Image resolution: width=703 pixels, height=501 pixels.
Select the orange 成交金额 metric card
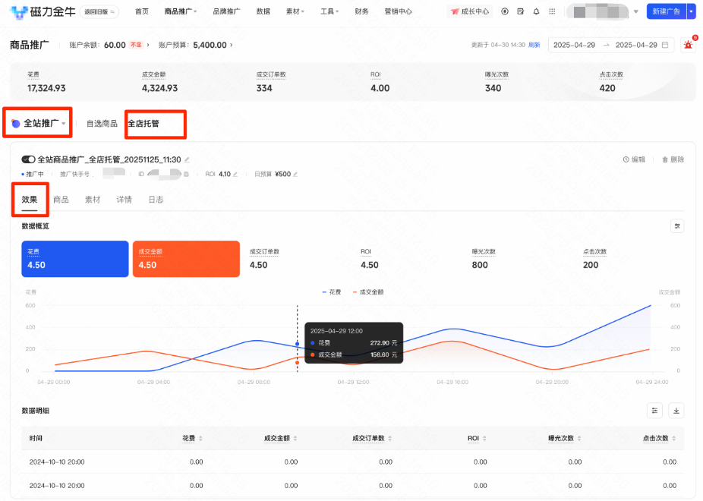click(186, 259)
